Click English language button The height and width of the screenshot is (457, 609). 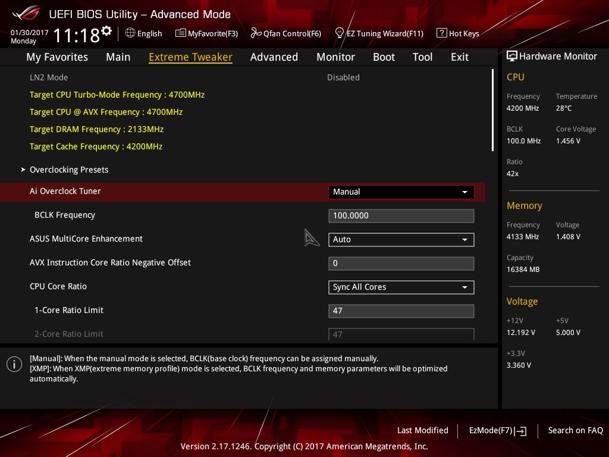[x=144, y=33]
